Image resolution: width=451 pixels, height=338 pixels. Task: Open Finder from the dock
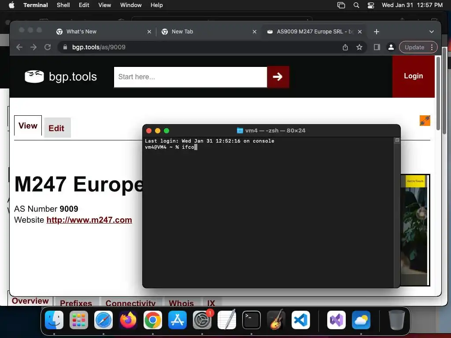(54, 320)
